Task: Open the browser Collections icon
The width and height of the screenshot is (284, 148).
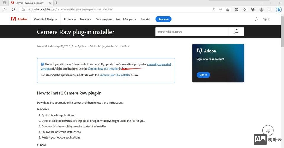Action: 253,9
